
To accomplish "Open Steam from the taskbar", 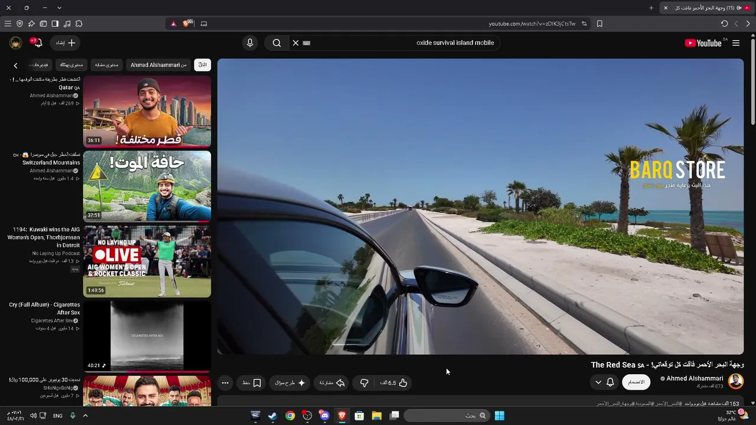I will pos(272,416).
